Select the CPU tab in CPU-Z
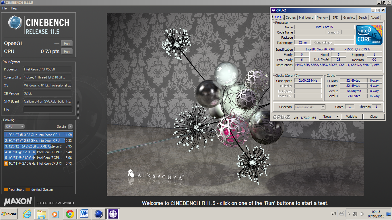392x220 pixels. 278,17
